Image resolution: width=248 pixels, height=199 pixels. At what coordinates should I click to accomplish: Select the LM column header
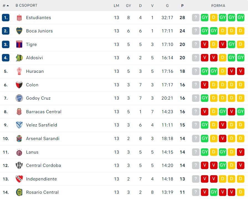pos(116,6)
